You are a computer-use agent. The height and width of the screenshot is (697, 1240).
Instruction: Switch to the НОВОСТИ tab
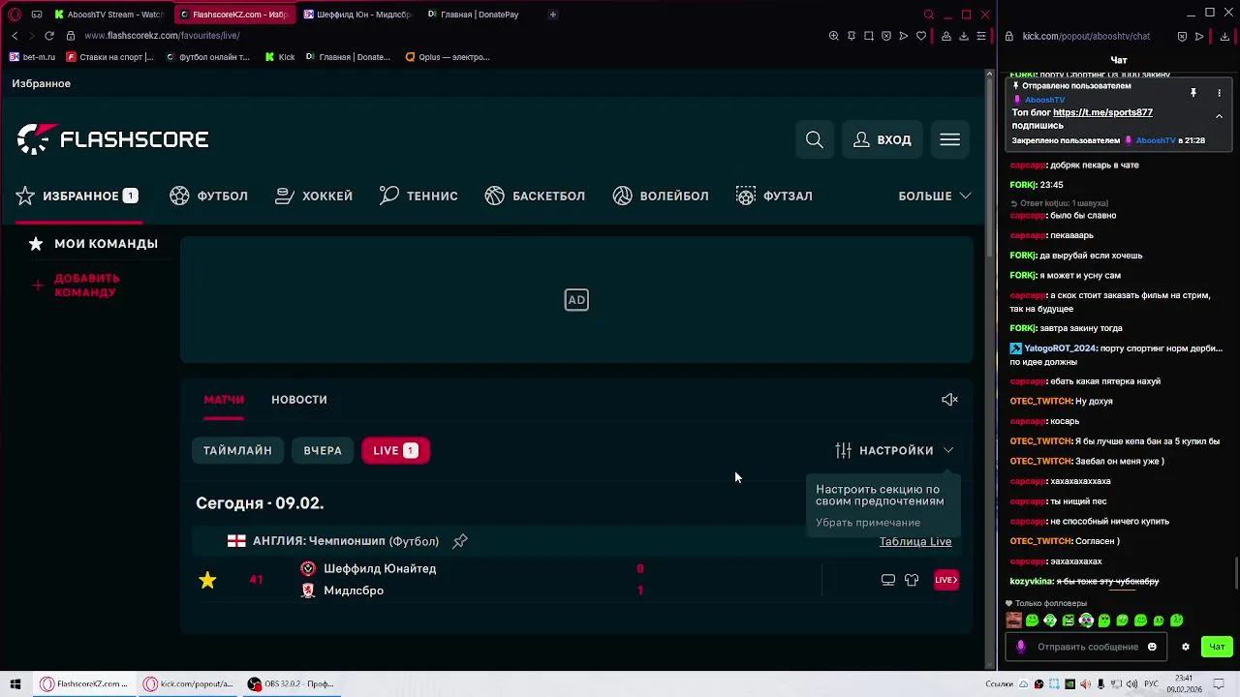coord(299,400)
